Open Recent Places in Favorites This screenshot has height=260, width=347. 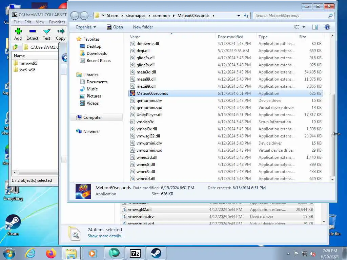[99, 60]
